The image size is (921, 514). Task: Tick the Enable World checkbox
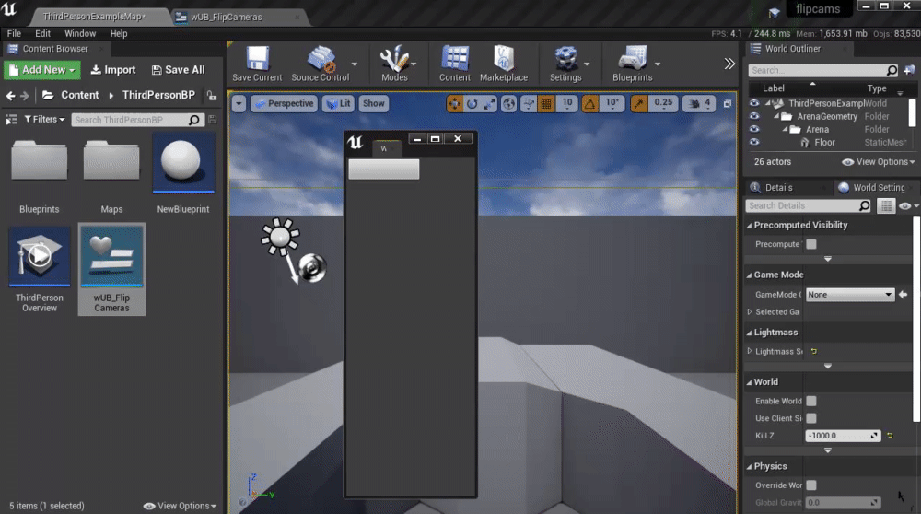811,401
